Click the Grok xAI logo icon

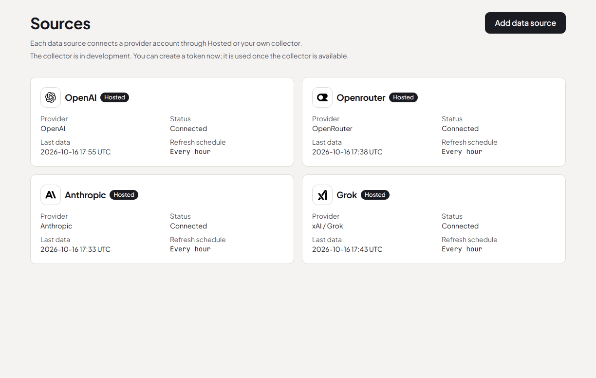pos(322,195)
